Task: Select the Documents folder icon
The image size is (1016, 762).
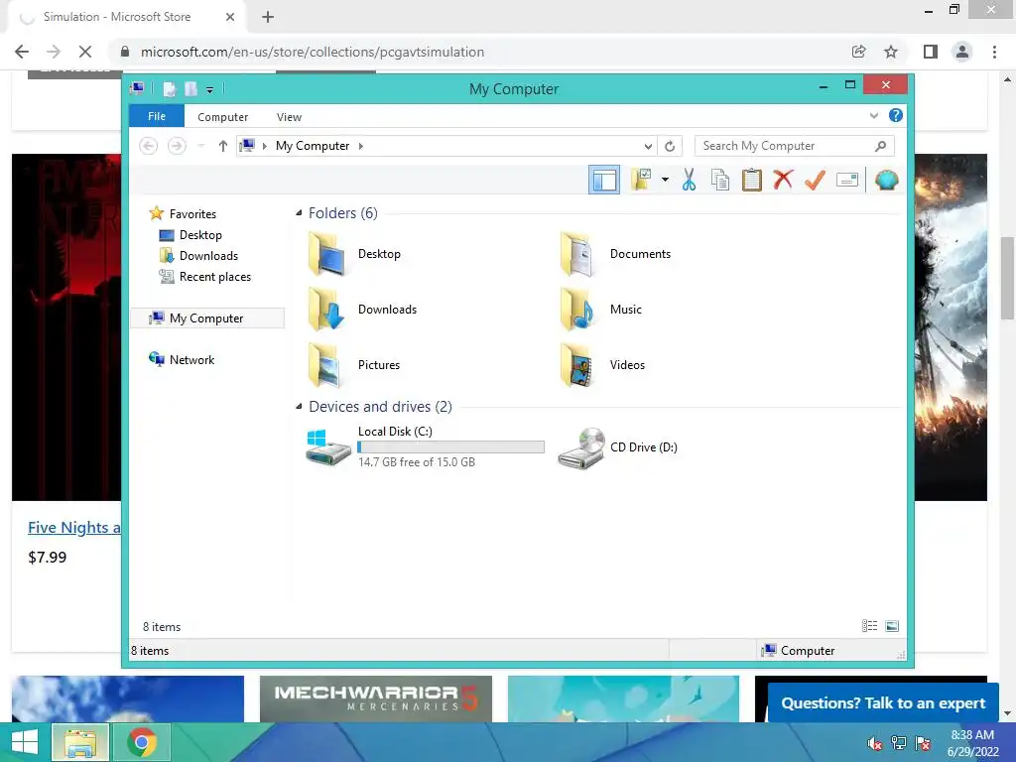Action: pos(577,254)
